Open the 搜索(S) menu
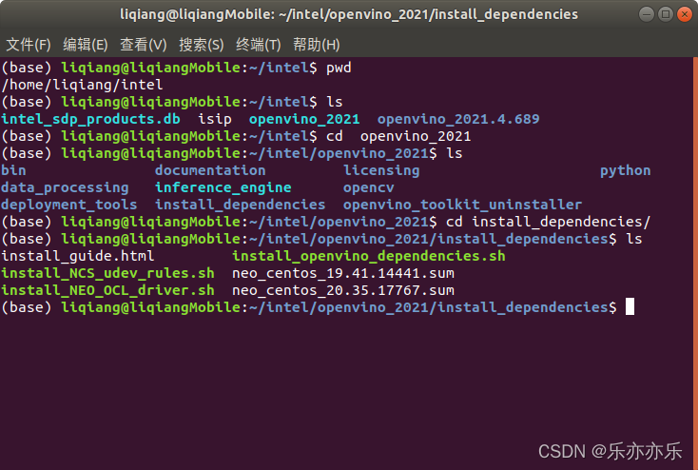The width and height of the screenshot is (698, 470). click(x=202, y=45)
